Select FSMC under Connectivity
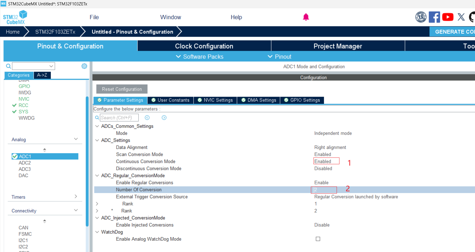This screenshot has width=475, height=252. (x=25, y=234)
